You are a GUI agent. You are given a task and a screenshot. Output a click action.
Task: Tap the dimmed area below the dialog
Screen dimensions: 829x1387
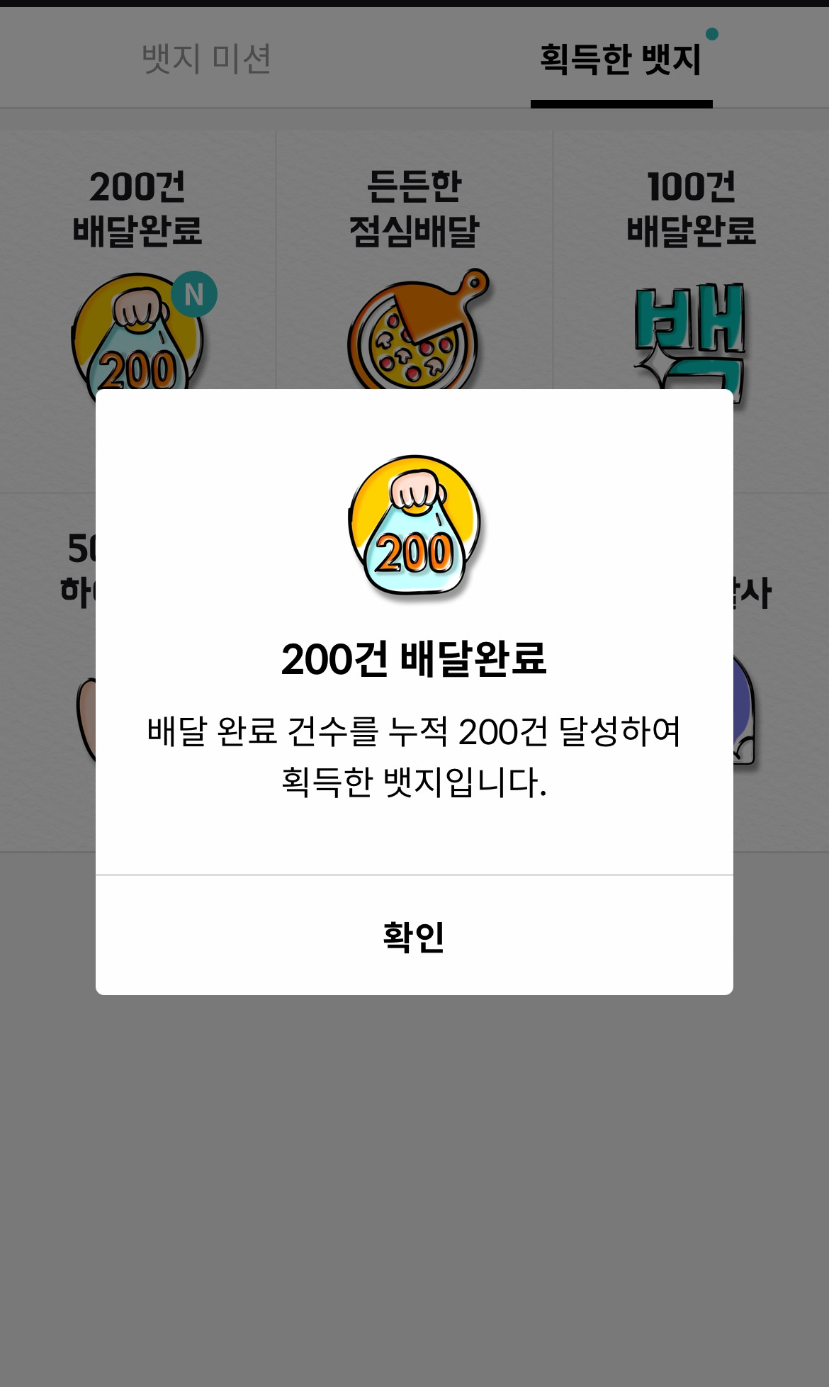[x=414, y=1191]
